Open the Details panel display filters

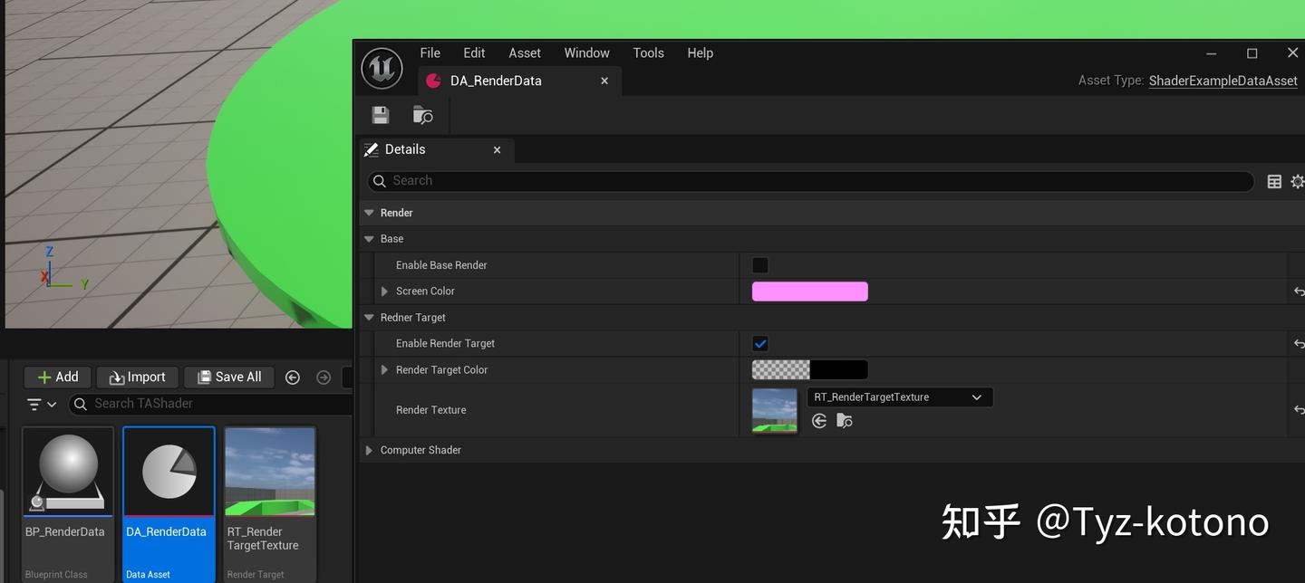pyautogui.click(x=1274, y=181)
